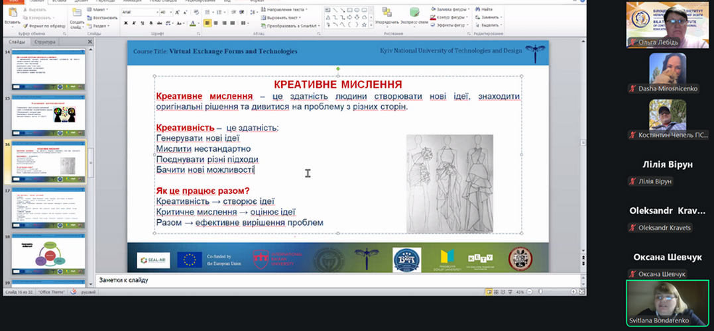Switch to the Structure (Структура) pane tab
The width and height of the screenshot is (714, 331).
[45, 42]
